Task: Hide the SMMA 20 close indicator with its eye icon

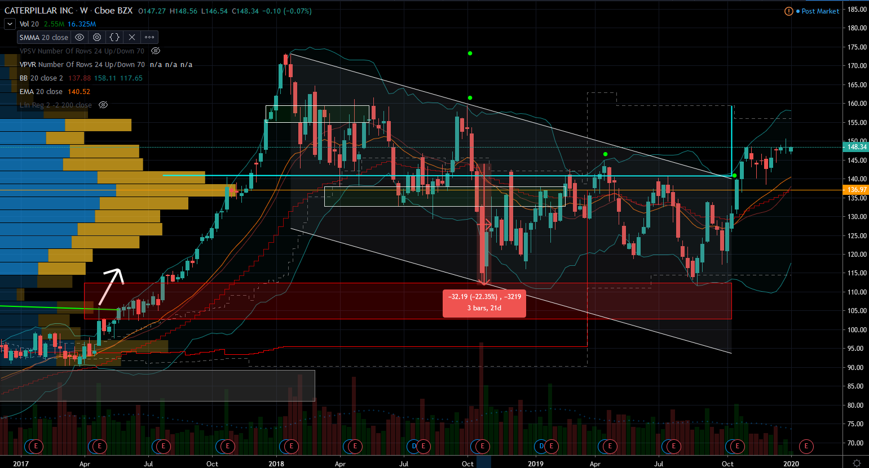Action: pyautogui.click(x=80, y=37)
